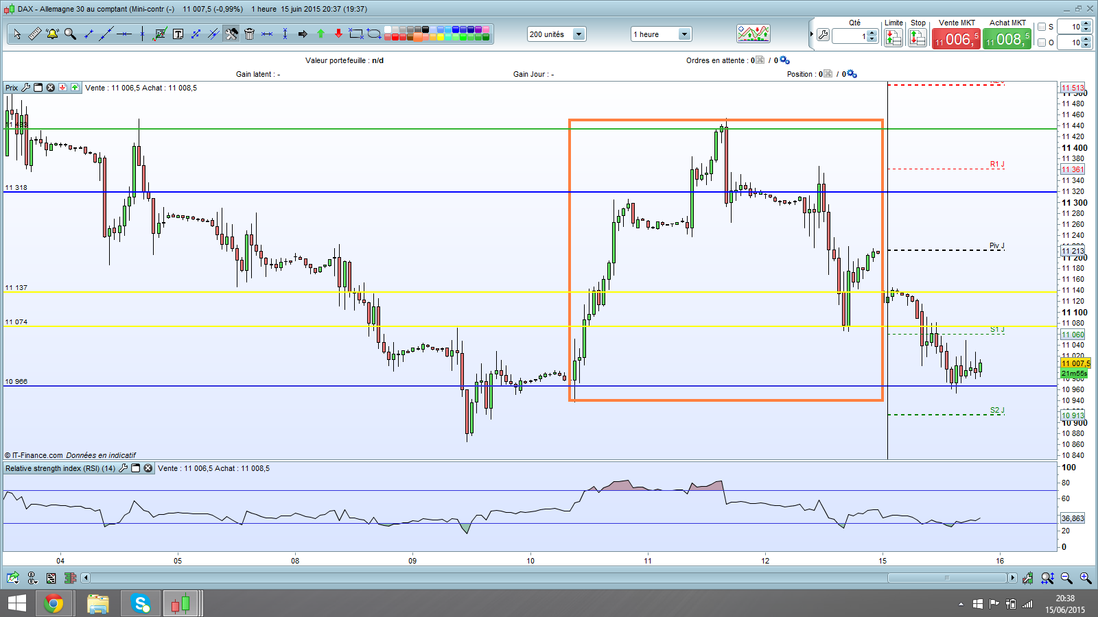
Task: Pick the green up arrow marker
Action: coord(320,34)
